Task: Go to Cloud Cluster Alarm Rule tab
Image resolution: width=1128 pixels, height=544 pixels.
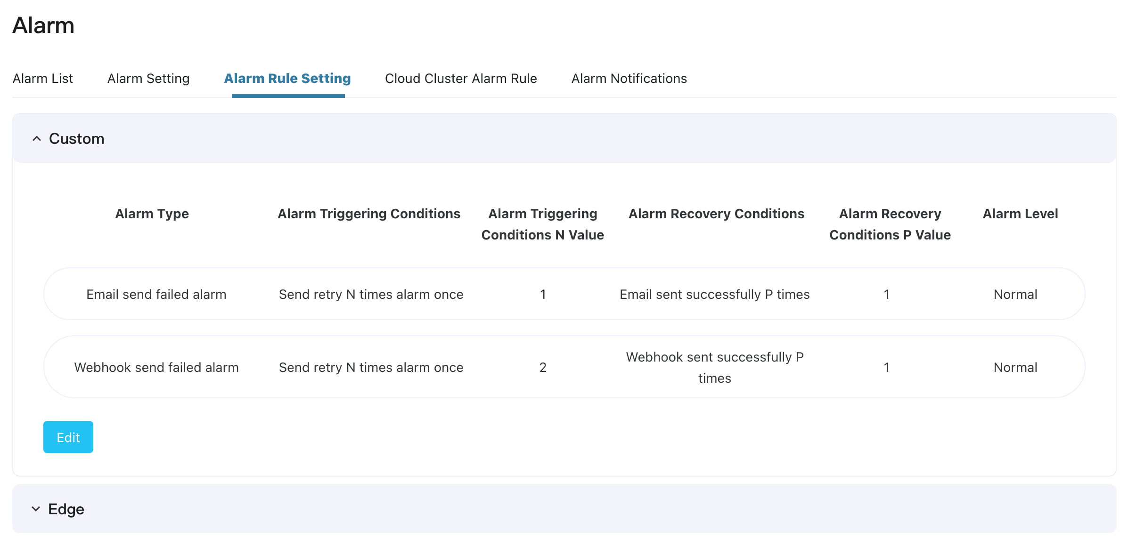Action: coord(461,78)
